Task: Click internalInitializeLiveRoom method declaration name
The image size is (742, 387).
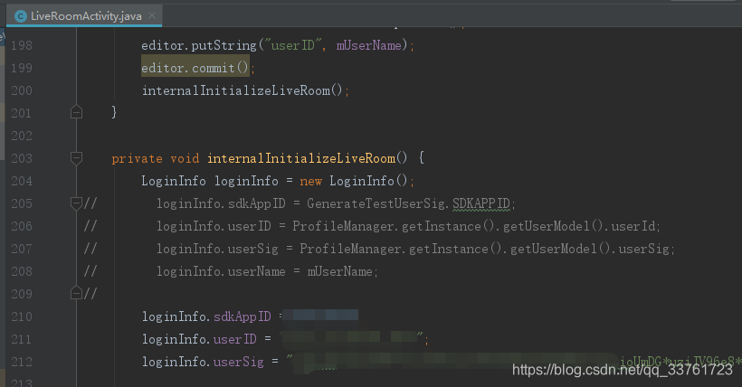Action: (x=301, y=158)
